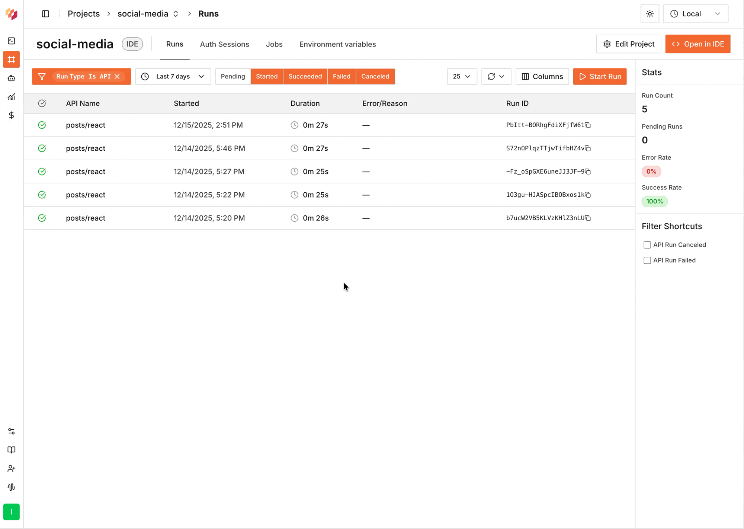Open the 12/14/2025 5:27 PM run row
This screenshot has width=744, height=529.
pos(209,171)
